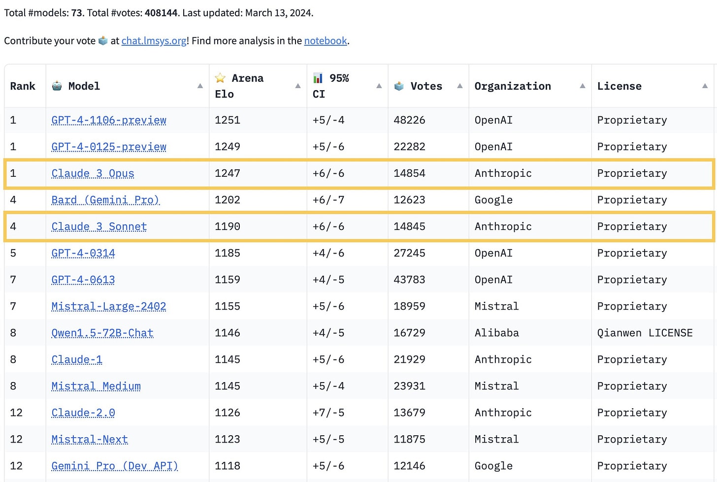Open the chat.lmsys.org link
717x482 pixels.
coord(154,41)
